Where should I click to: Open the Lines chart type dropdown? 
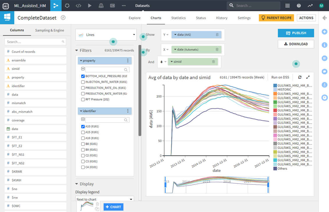(106, 35)
